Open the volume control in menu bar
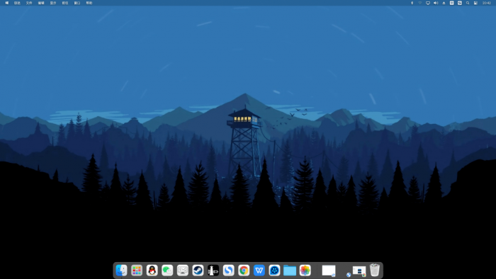 (x=436, y=3)
